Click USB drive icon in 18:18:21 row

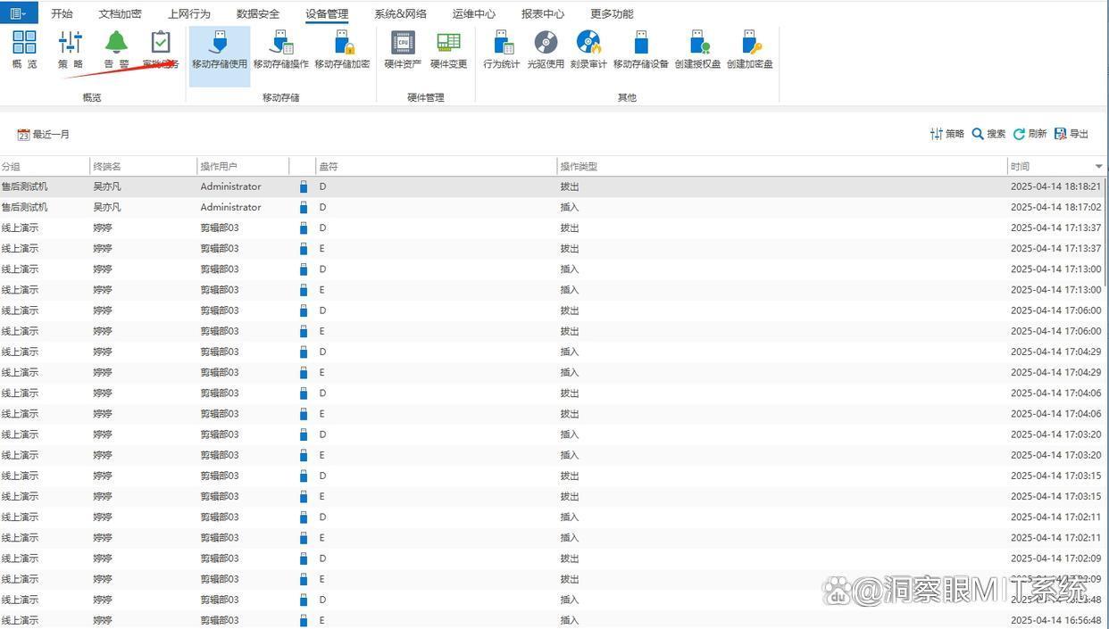click(x=304, y=187)
